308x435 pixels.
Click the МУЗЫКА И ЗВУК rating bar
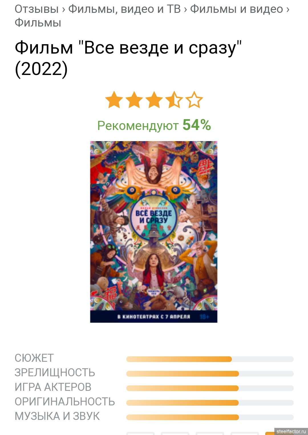pyautogui.click(x=210, y=417)
